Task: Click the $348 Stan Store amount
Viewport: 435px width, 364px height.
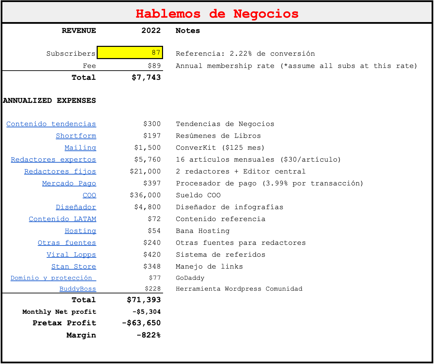Action: pos(152,267)
